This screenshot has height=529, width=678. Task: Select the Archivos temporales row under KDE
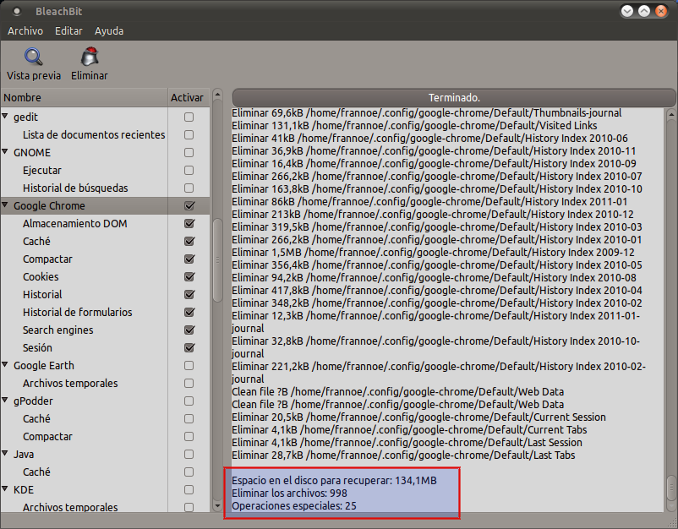click(106, 505)
